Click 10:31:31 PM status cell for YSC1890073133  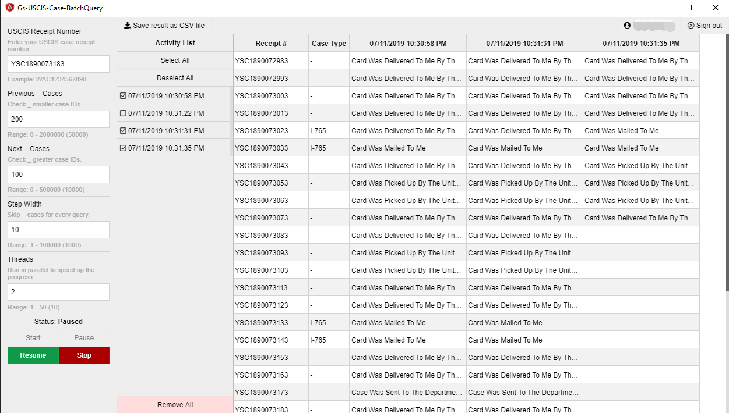524,323
